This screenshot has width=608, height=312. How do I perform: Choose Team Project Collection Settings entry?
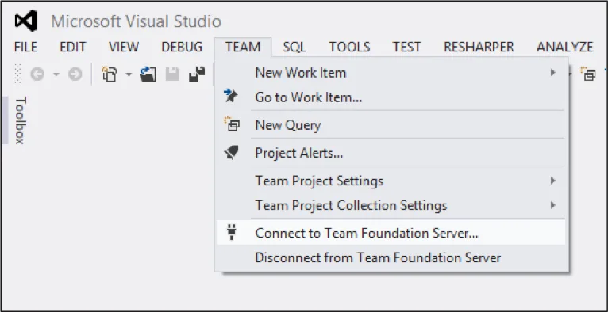pyautogui.click(x=391, y=205)
